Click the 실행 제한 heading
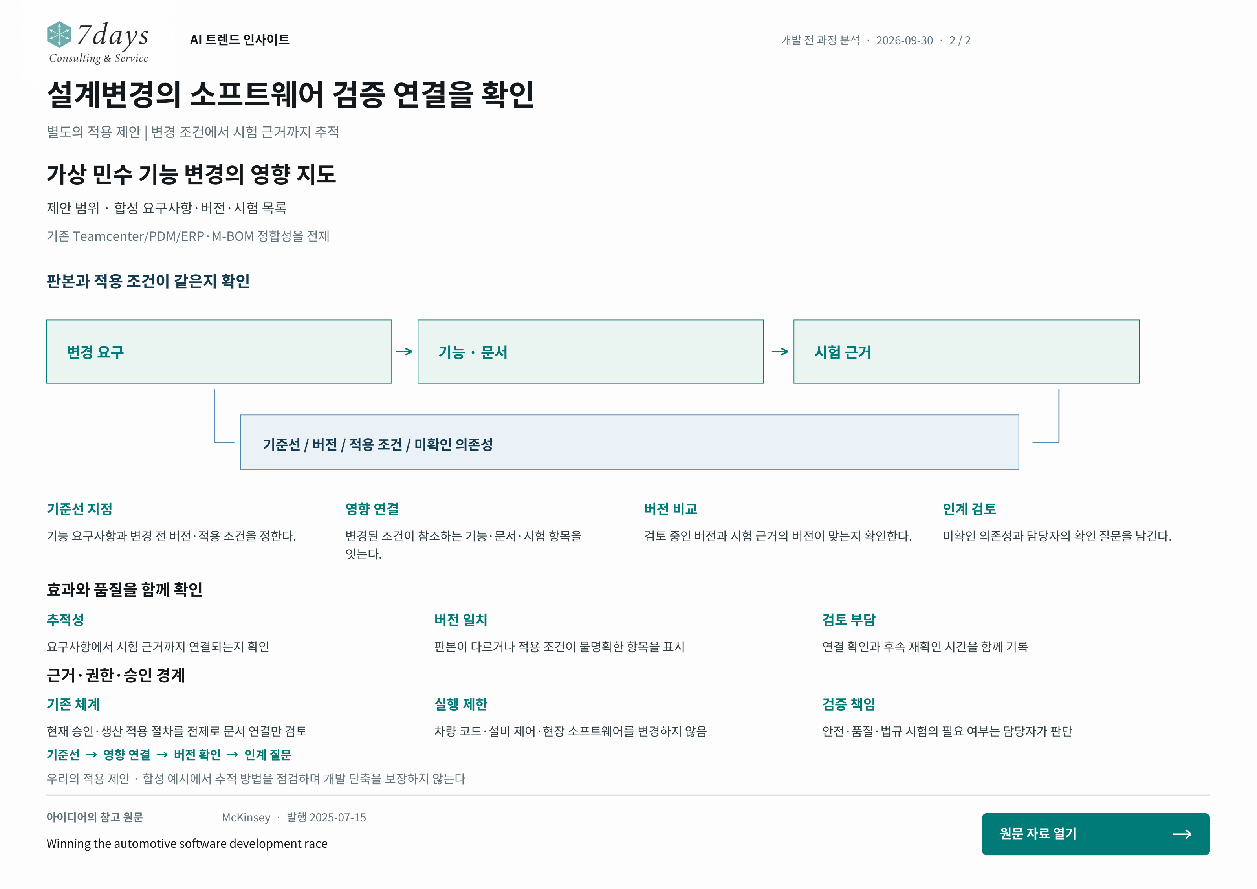The height and width of the screenshot is (889, 1257). tap(460, 704)
